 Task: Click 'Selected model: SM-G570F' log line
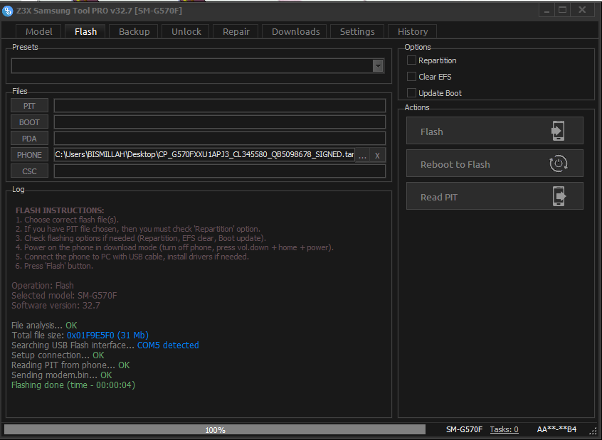click(64, 296)
